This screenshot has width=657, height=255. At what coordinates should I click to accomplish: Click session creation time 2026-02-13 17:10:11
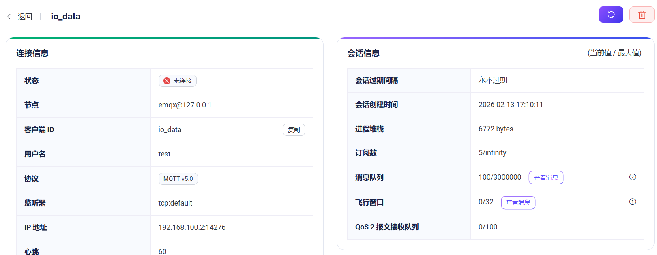point(510,105)
